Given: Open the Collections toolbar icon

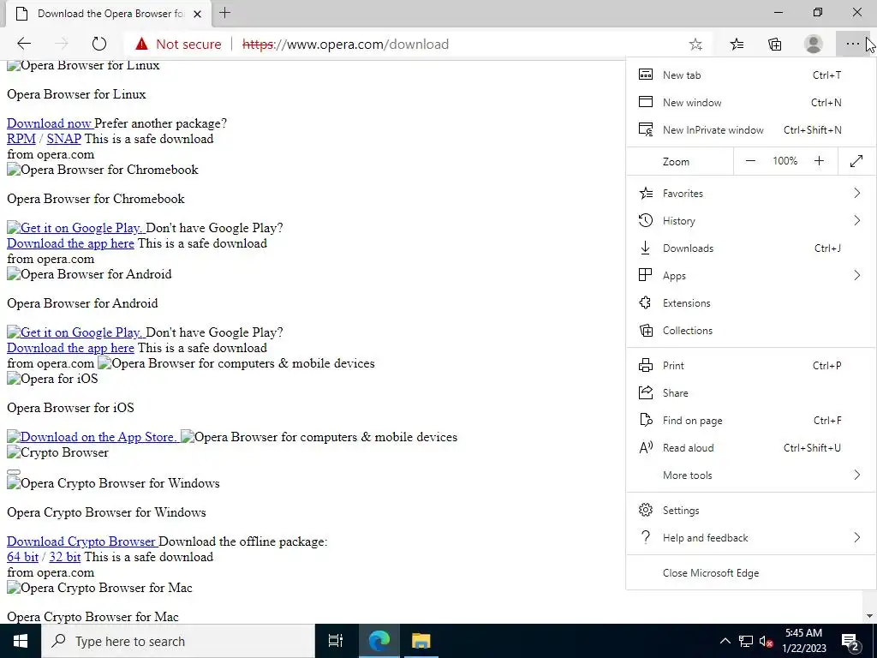Looking at the screenshot, I should pos(774,45).
